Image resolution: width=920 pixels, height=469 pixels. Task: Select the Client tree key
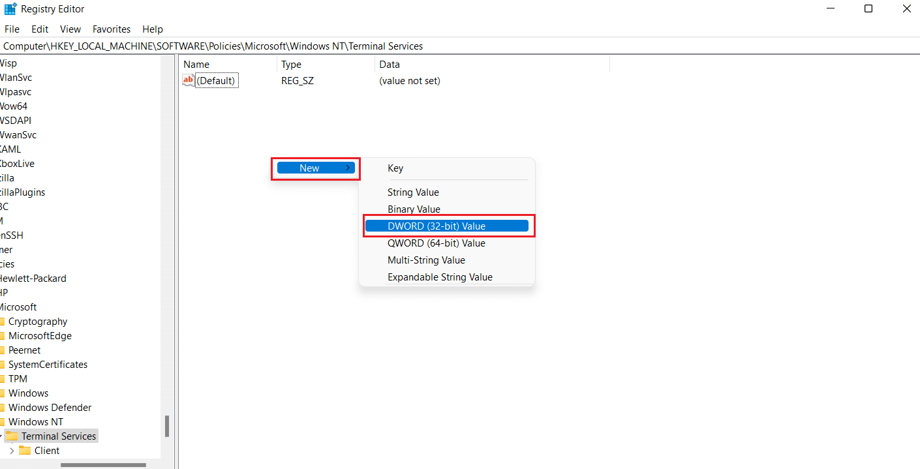coord(47,450)
